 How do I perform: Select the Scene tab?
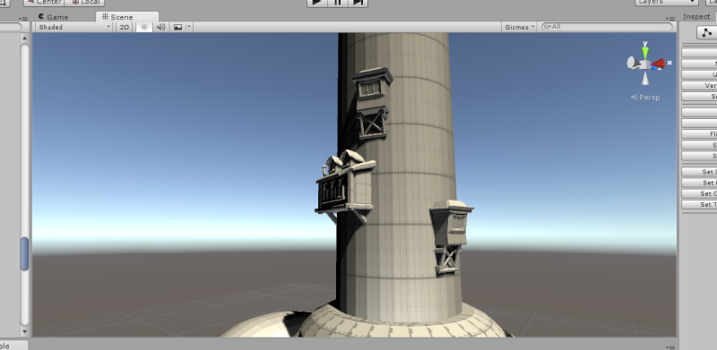[x=117, y=17]
